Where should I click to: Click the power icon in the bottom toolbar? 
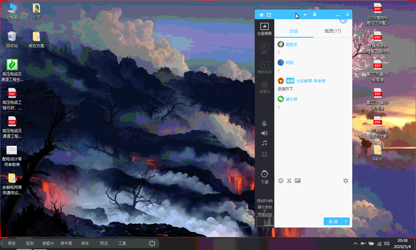click(152, 243)
